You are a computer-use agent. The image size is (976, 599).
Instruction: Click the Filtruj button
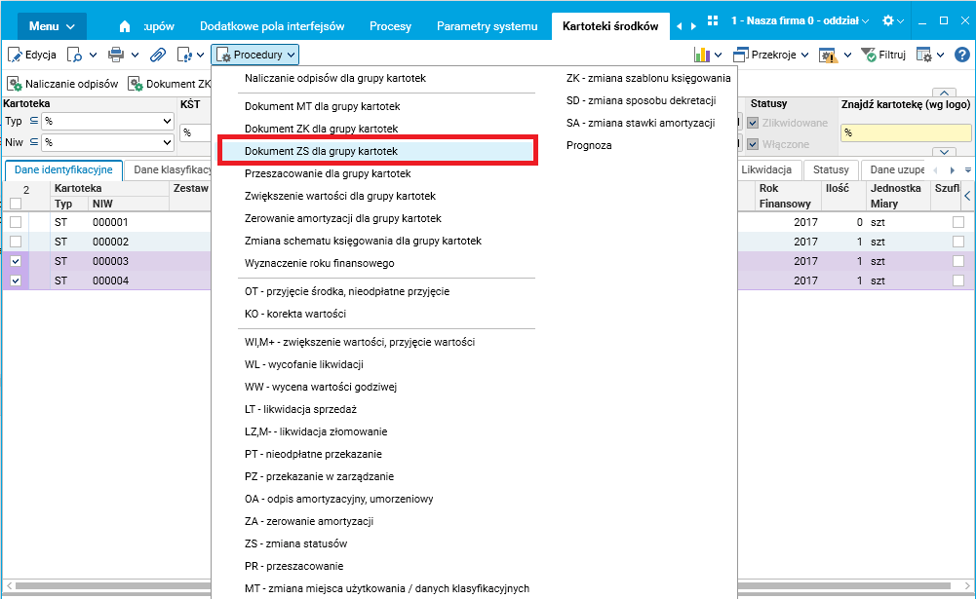click(x=883, y=55)
